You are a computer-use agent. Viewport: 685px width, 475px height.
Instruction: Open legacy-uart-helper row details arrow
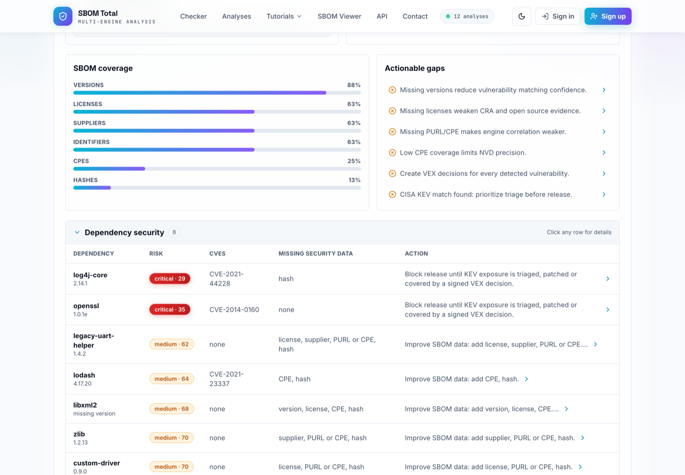point(595,345)
